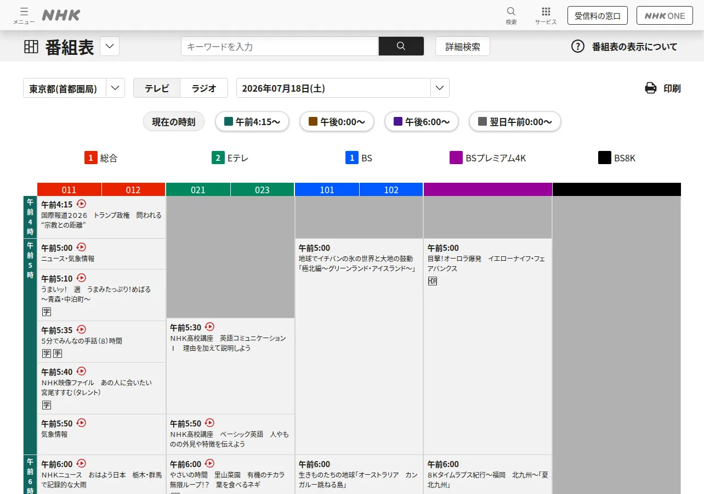
Task: Click black BS8K color square
Action: pos(605,158)
